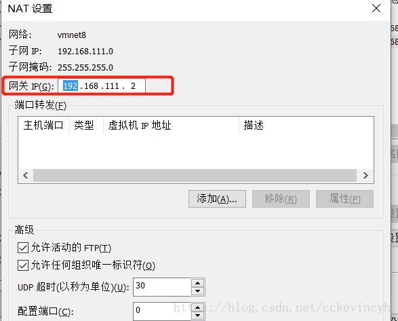Click left arrow of port forwarding scrollbar
The width and height of the screenshot is (398, 321).
click(26, 175)
